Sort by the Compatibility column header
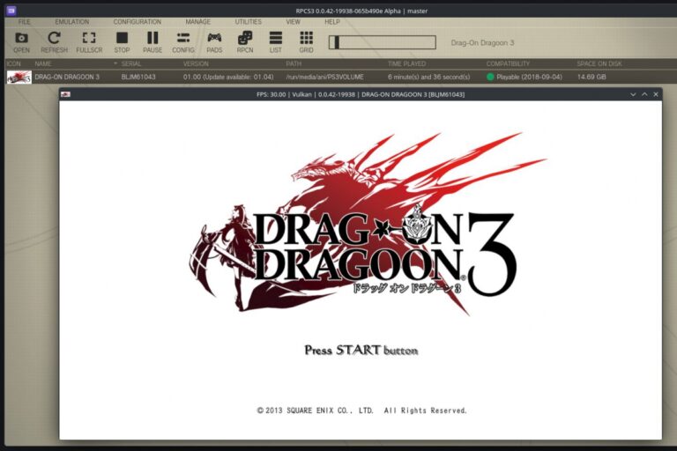The image size is (677, 451). click(508, 63)
